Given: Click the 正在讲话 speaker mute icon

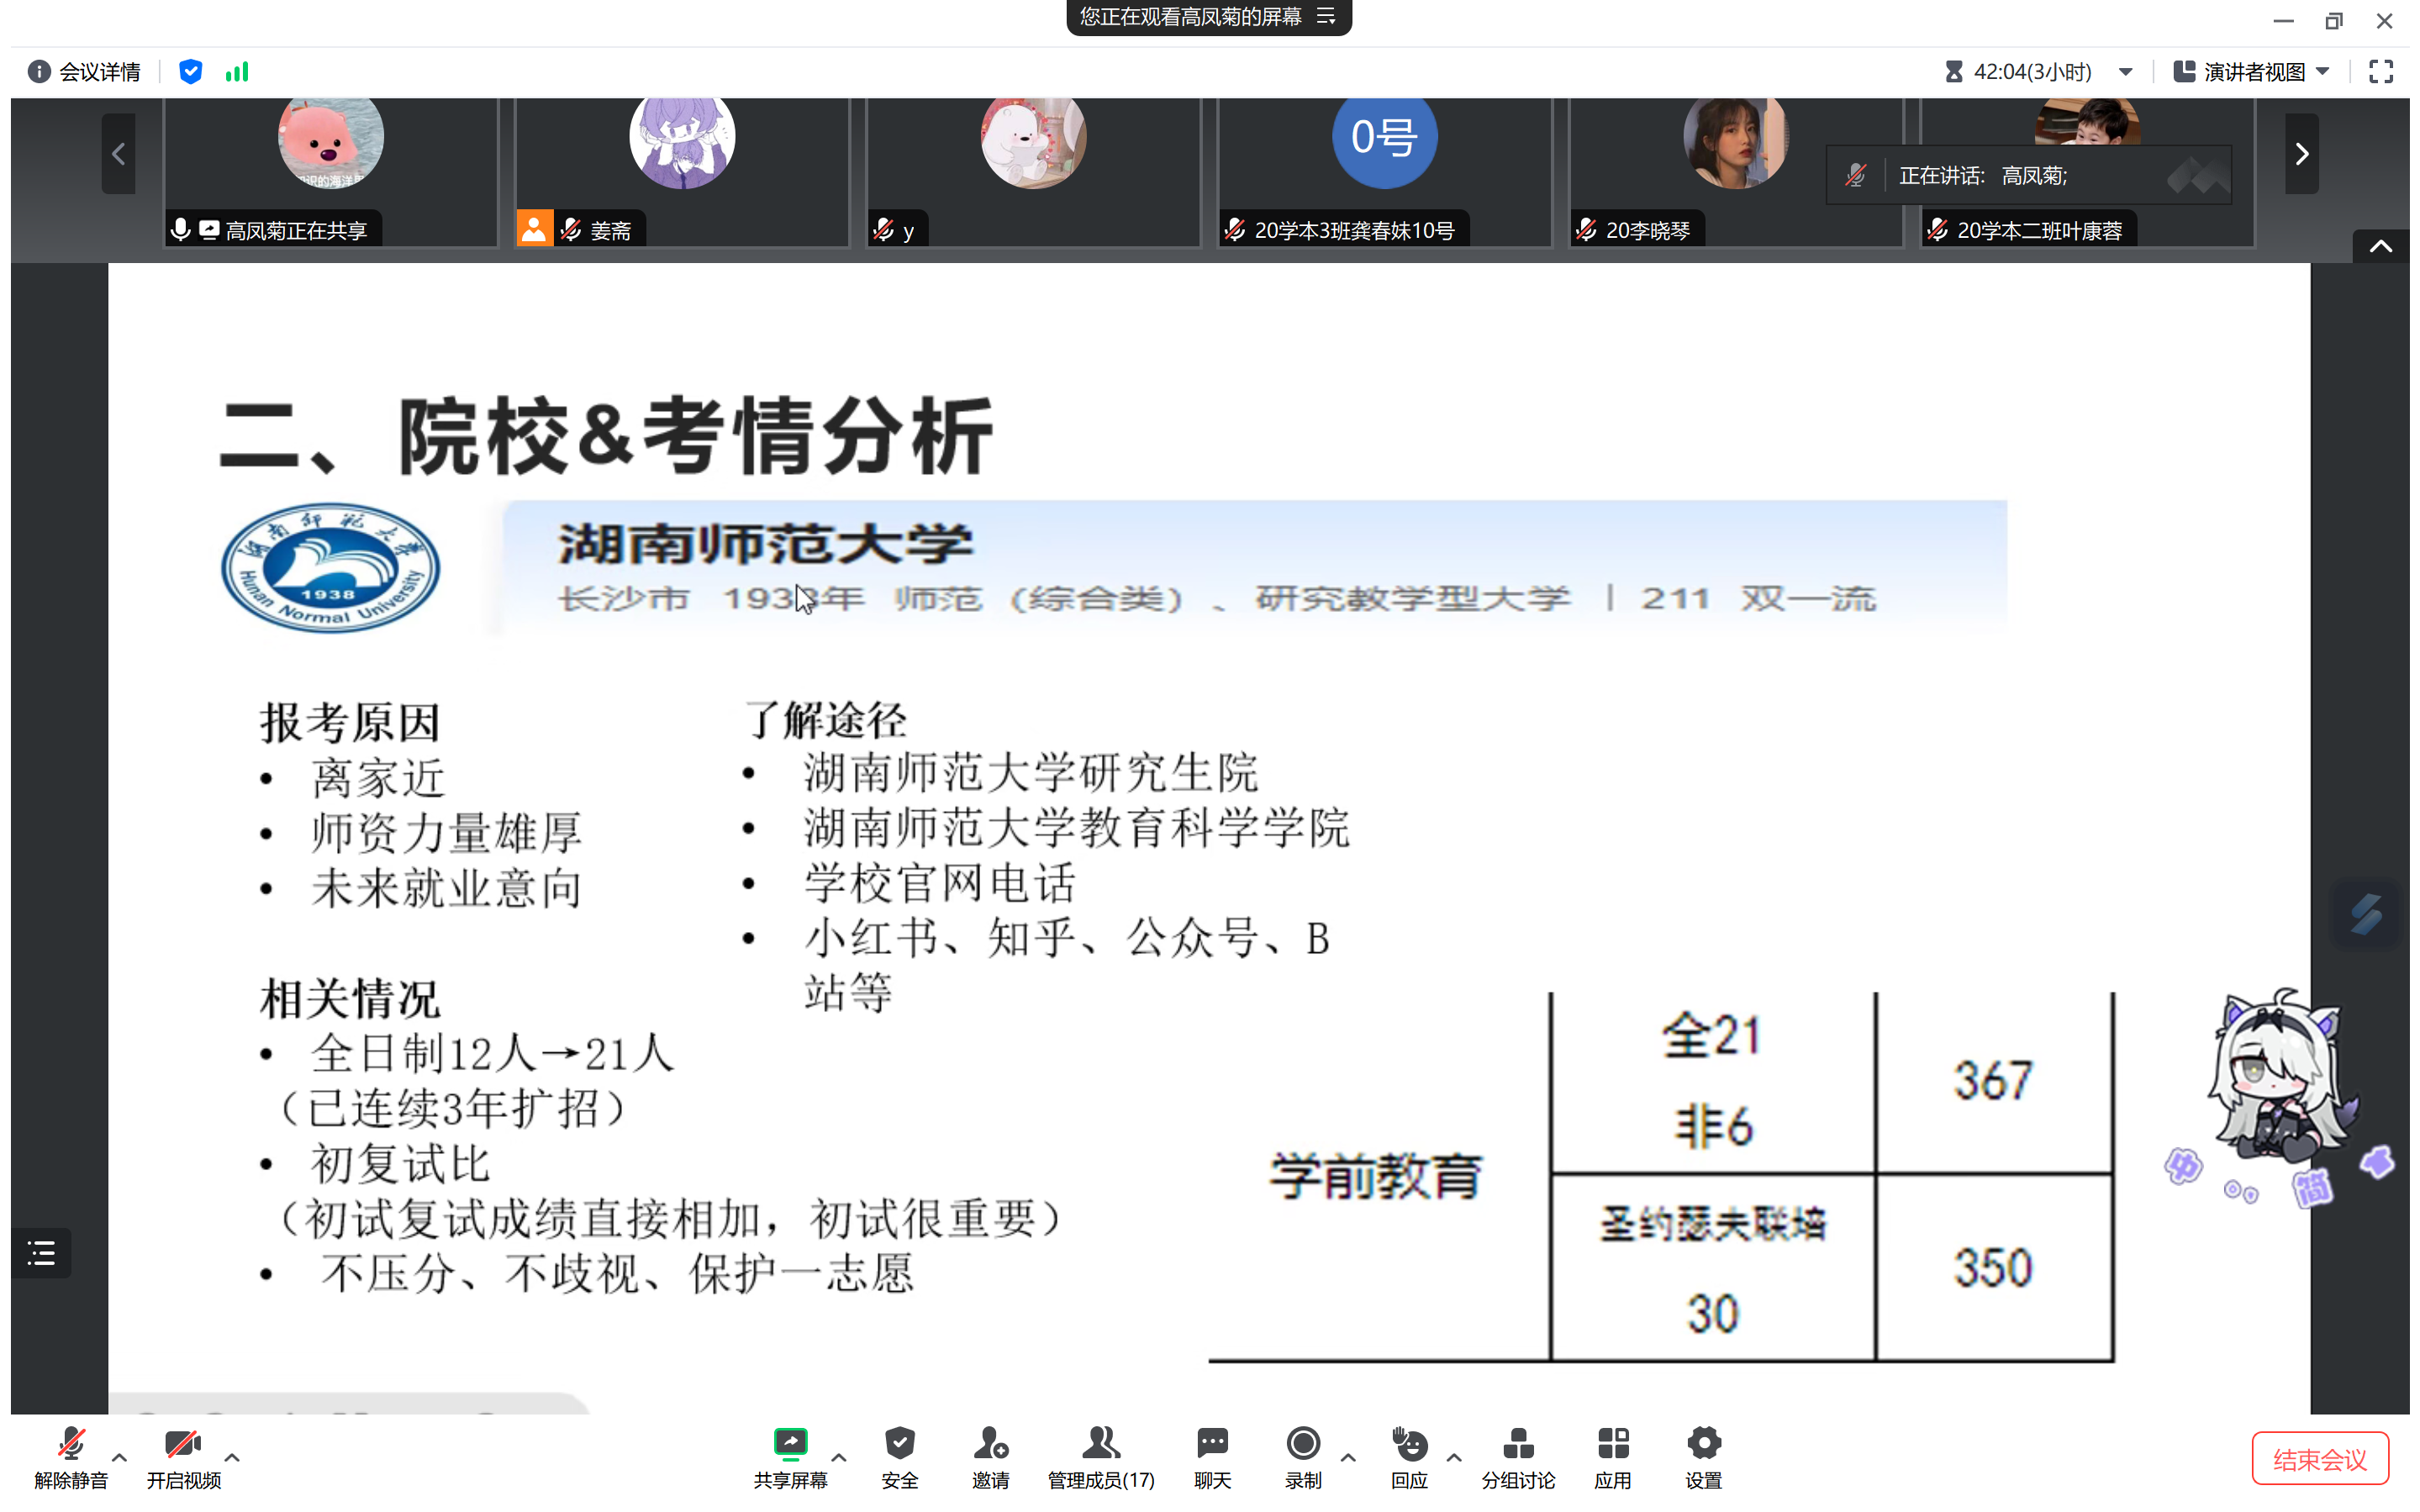Looking at the screenshot, I should point(1855,176).
